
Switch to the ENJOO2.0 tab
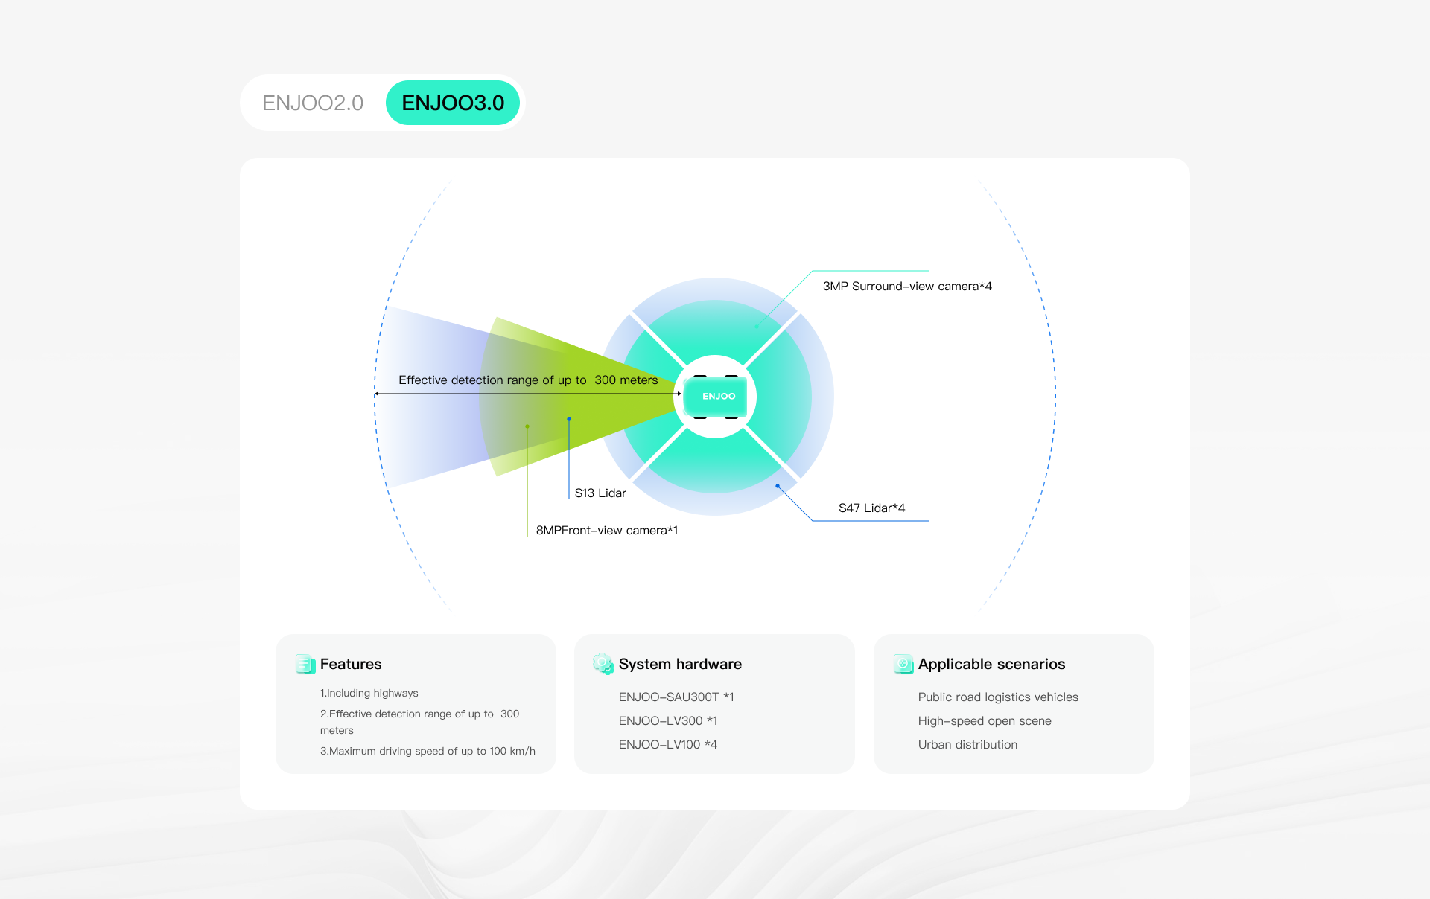click(x=313, y=103)
